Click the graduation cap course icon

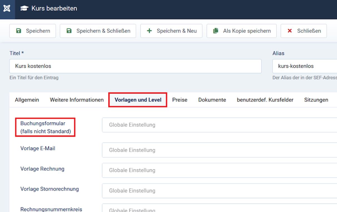pyautogui.click(x=23, y=9)
